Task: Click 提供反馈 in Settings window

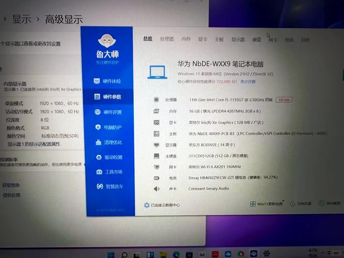Action: point(11,195)
